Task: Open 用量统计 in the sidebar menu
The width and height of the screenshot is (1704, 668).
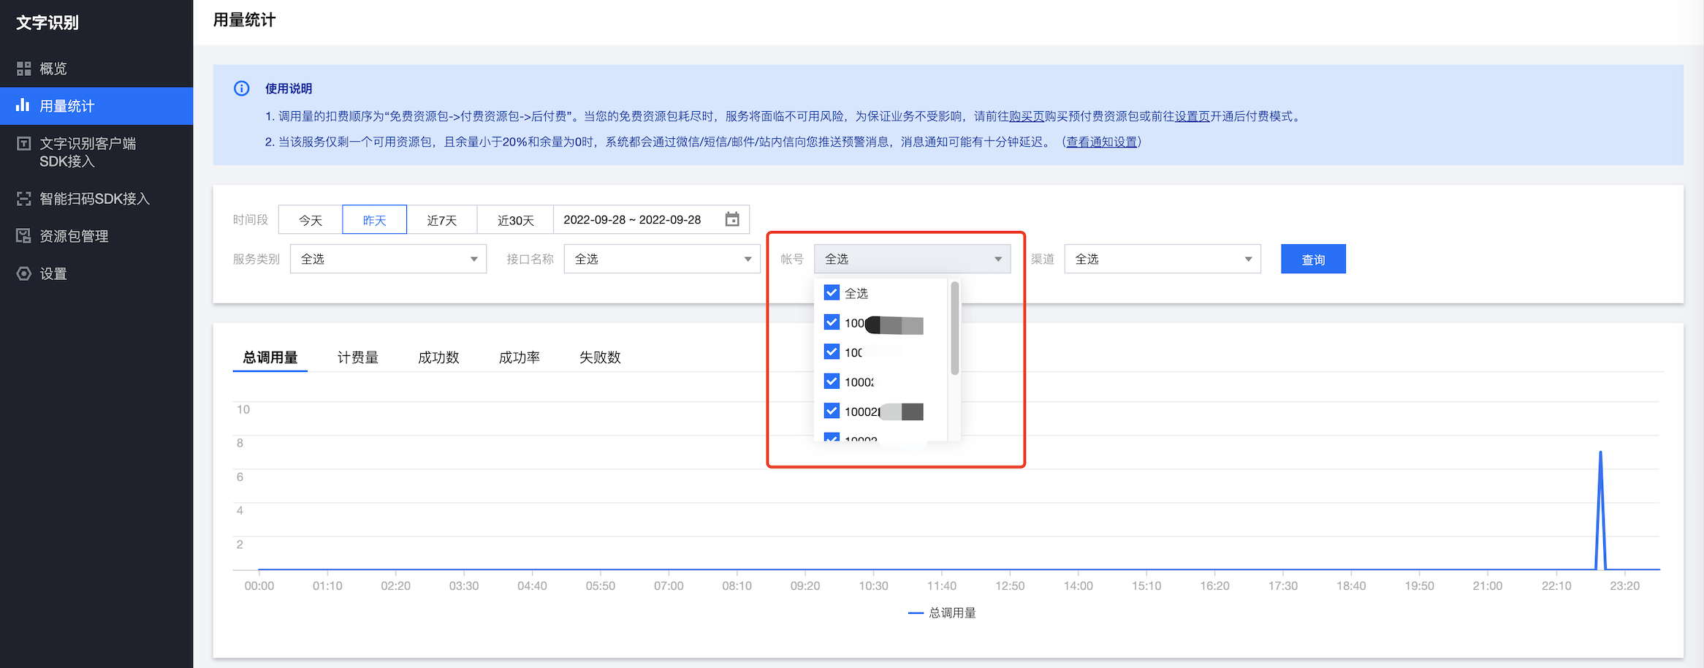Action: pyautogui.click(x=96, y=106)
